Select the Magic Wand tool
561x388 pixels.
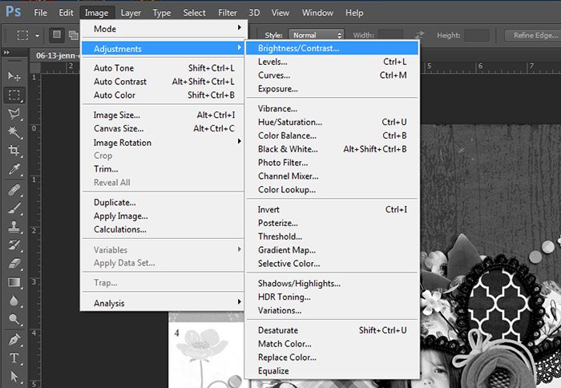pyautogui.click(x=14, y=132)
